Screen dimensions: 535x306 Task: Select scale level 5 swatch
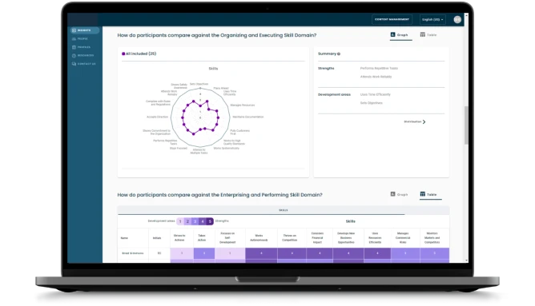coord(210,221)
